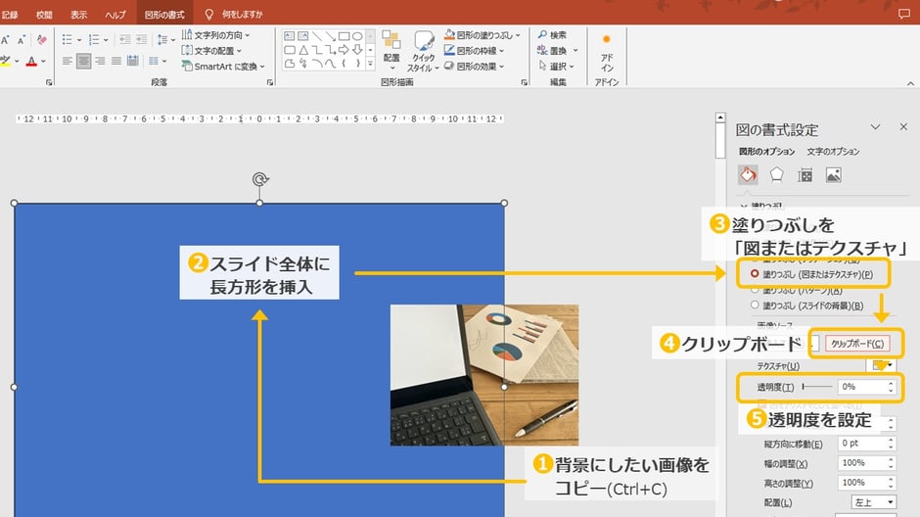Open the 選択 select dropdown
Image resolution: width=920 pixels, height=517 pixels.
click(x=556, y=67)
